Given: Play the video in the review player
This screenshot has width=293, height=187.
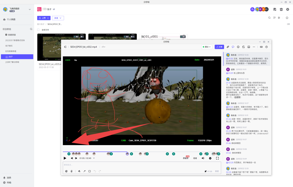Looking at the screenshot, I should [x=65, y=158].
